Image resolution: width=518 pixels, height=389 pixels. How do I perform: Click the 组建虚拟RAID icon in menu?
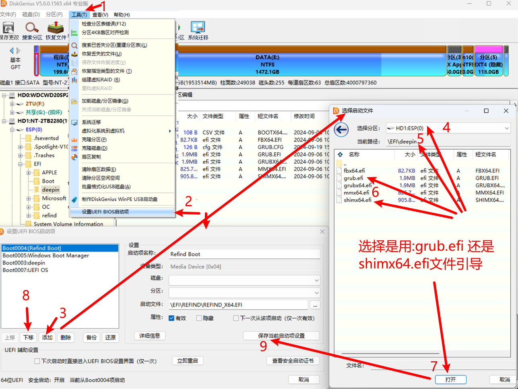click(74, 80)
